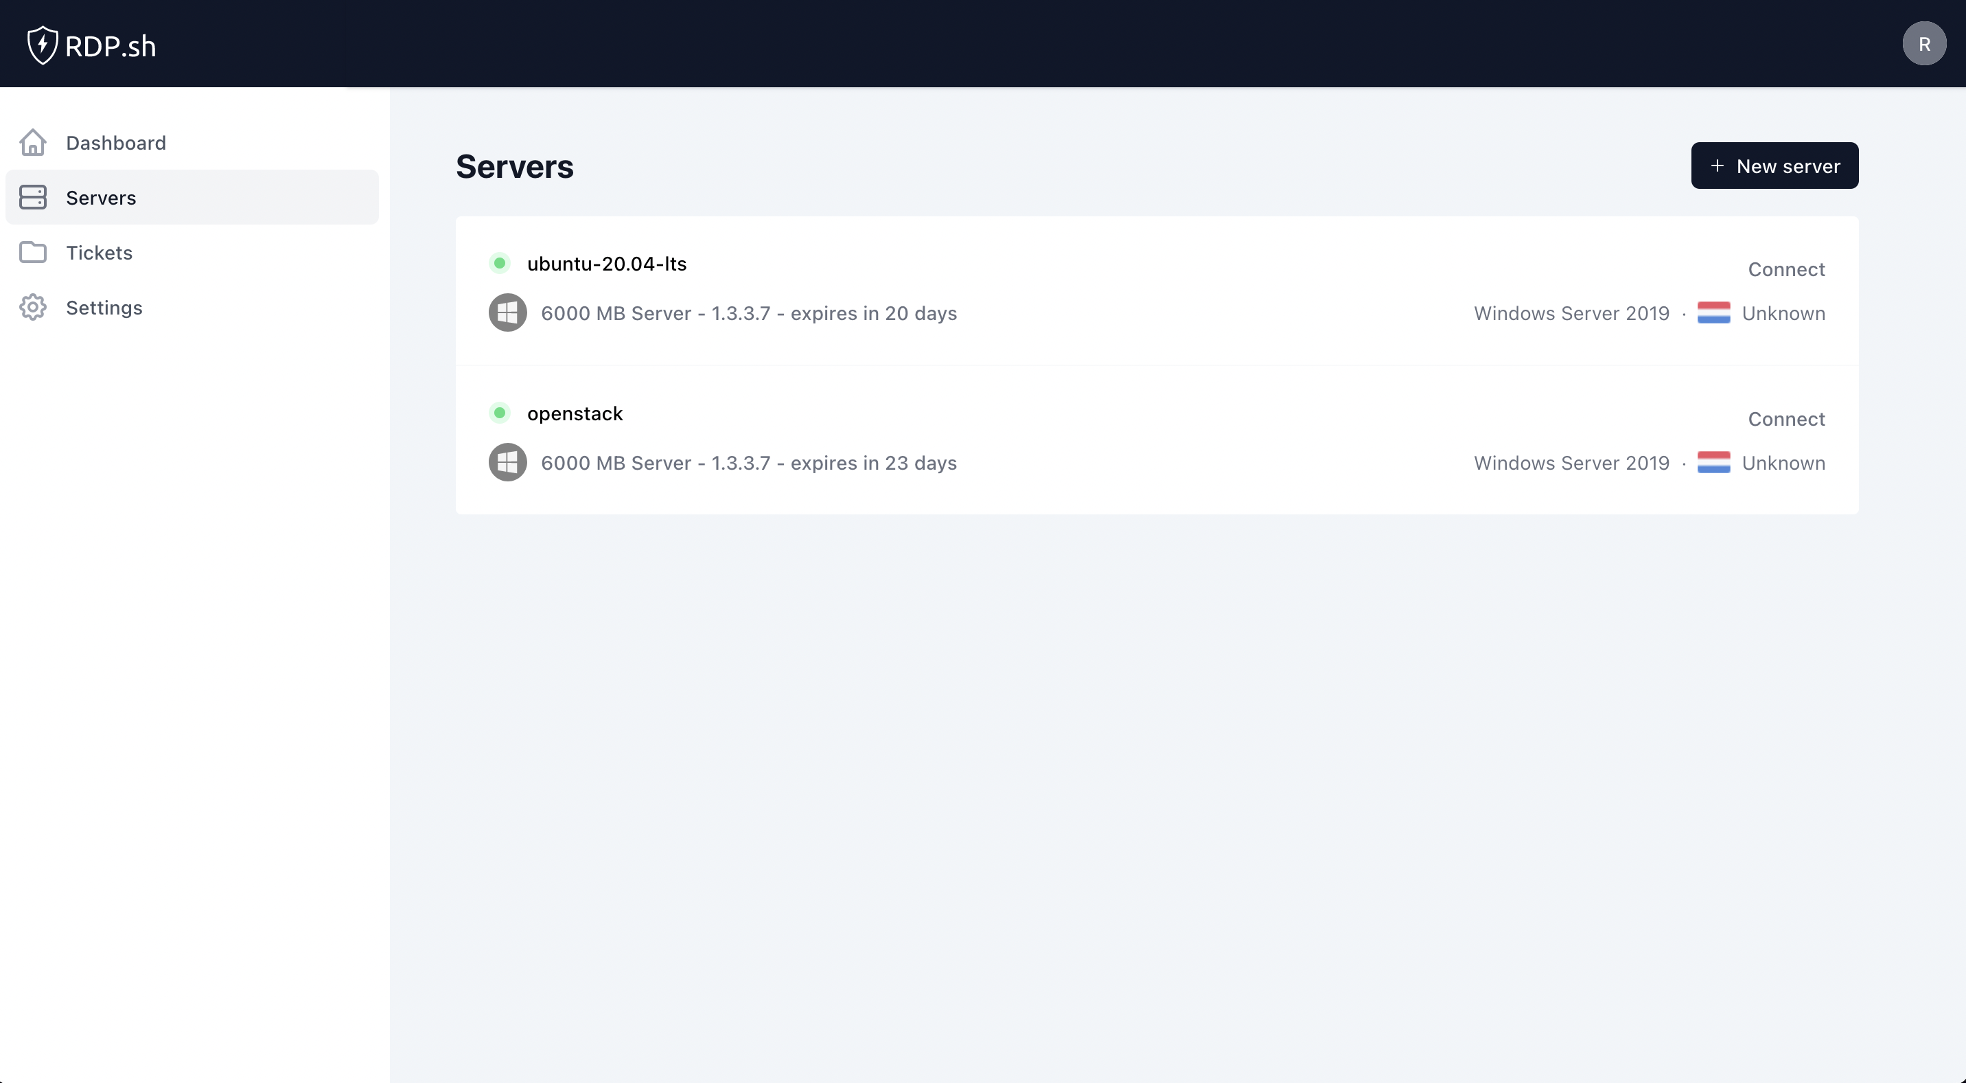Image resolution: width=1966 pixels, height=1083 pixels.
Task: Click the Tickets folder icon
Action: 33,253
